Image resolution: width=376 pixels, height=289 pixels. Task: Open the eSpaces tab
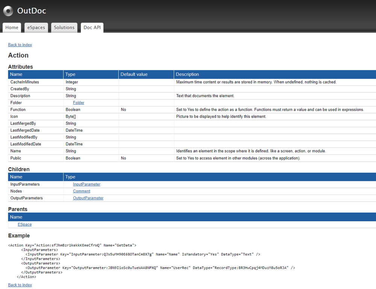tap(36, 27)
